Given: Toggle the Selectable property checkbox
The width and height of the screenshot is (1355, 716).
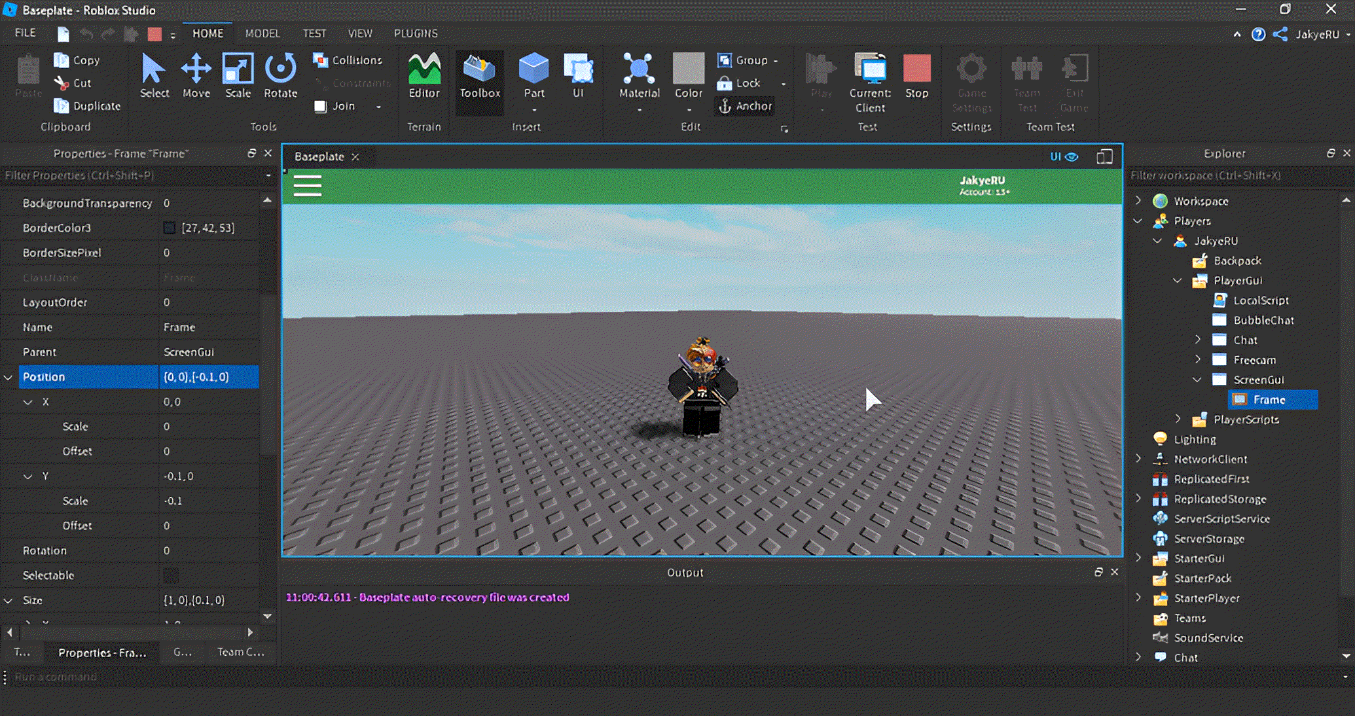Looking at the screenshot, I should tap(171, 575).
